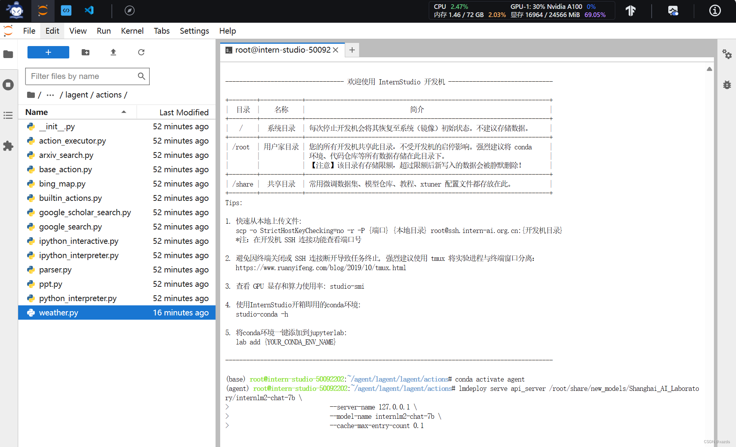Open the remote desktop monitor icon
This screenshot has width=736, height=447.
673,10
